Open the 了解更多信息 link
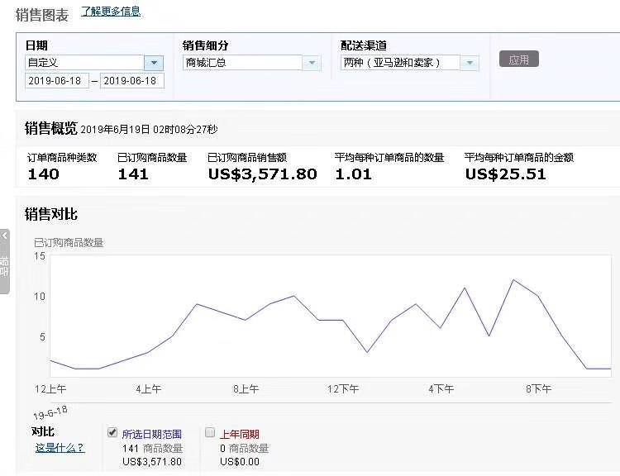This screenshot has width=620, height=476. [111, 12]
